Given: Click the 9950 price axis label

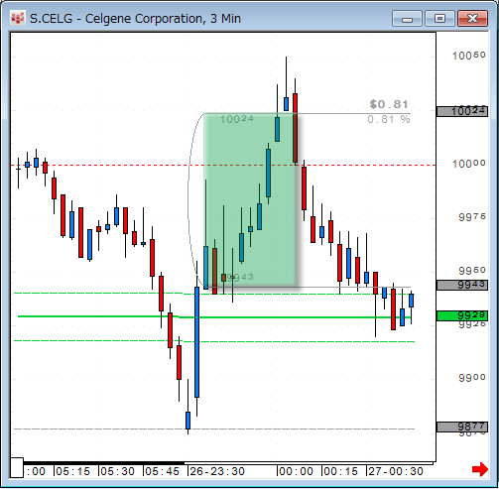Looking at the screenshot, I should point(472,270).
